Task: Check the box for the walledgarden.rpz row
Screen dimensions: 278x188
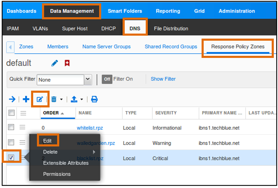Action: click(x=11, y=142)
